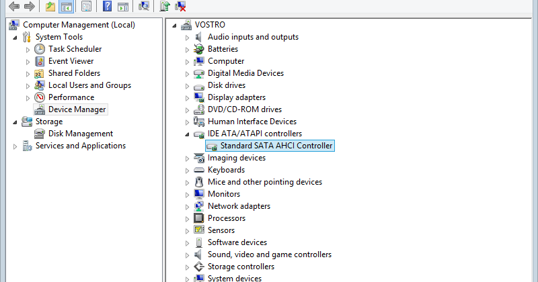Select Computer Management (Local) root node

click(x=79, y=25)
